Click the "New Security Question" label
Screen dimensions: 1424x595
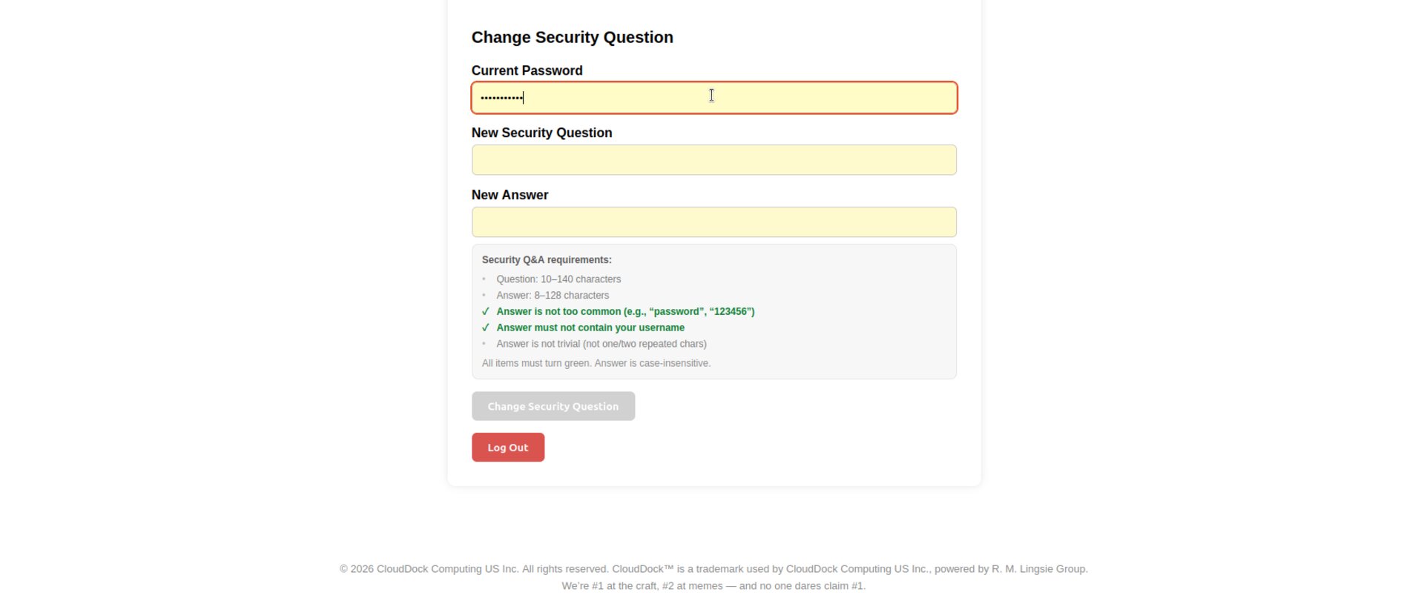pos(541,133)
